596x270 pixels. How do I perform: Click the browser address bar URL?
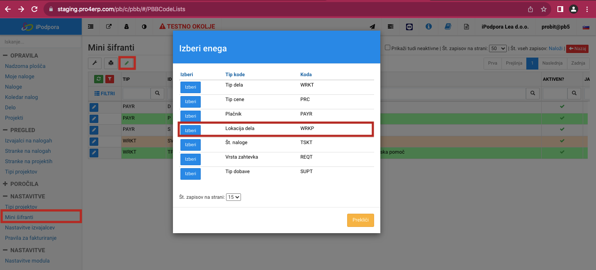122,9
